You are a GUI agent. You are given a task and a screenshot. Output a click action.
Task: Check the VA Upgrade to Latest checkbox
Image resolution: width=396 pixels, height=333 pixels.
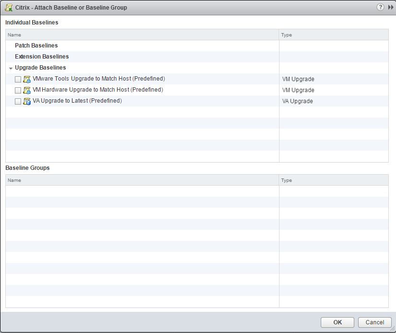click(x=18, y=101)
